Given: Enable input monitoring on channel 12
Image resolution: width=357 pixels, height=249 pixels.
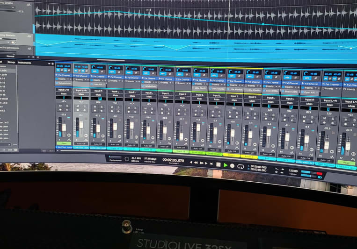Looking at the screenshot, I should point(255,119).
